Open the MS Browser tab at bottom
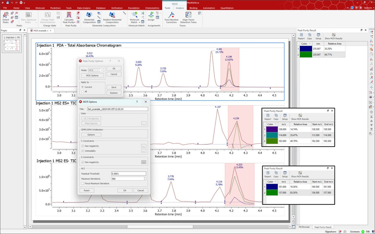Viewport: 375px width, 234px height. (x=304, y=227)
